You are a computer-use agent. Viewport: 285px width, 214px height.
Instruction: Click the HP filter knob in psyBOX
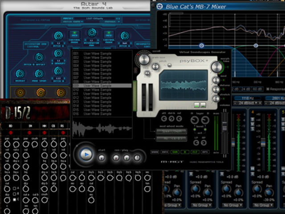pyautogui.click(x=204, y=143)
